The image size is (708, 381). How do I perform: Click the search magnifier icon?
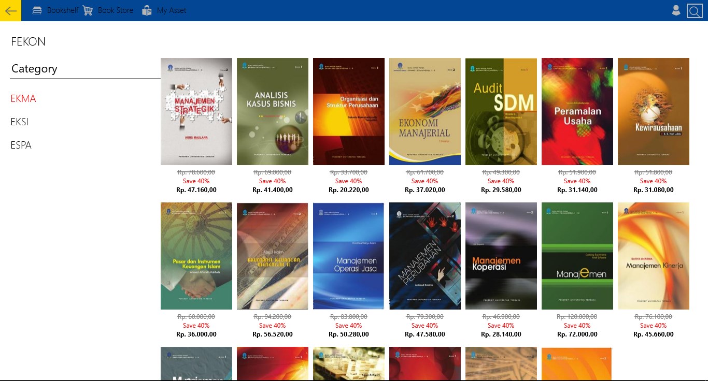pyautogui.click(x=695, y=11)
